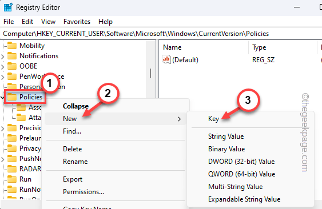Choose Export in the context menu
322x209 pixels.
click(115, 179)
